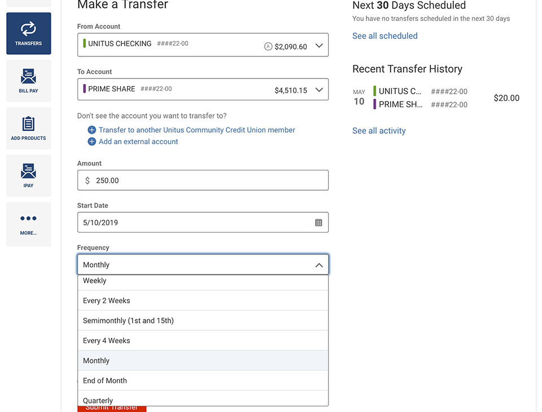Image resolution: width=542 pixels, height=412 pixels.
Task: Select Every 4 Weeks option
Action: [x=203, y=340]
